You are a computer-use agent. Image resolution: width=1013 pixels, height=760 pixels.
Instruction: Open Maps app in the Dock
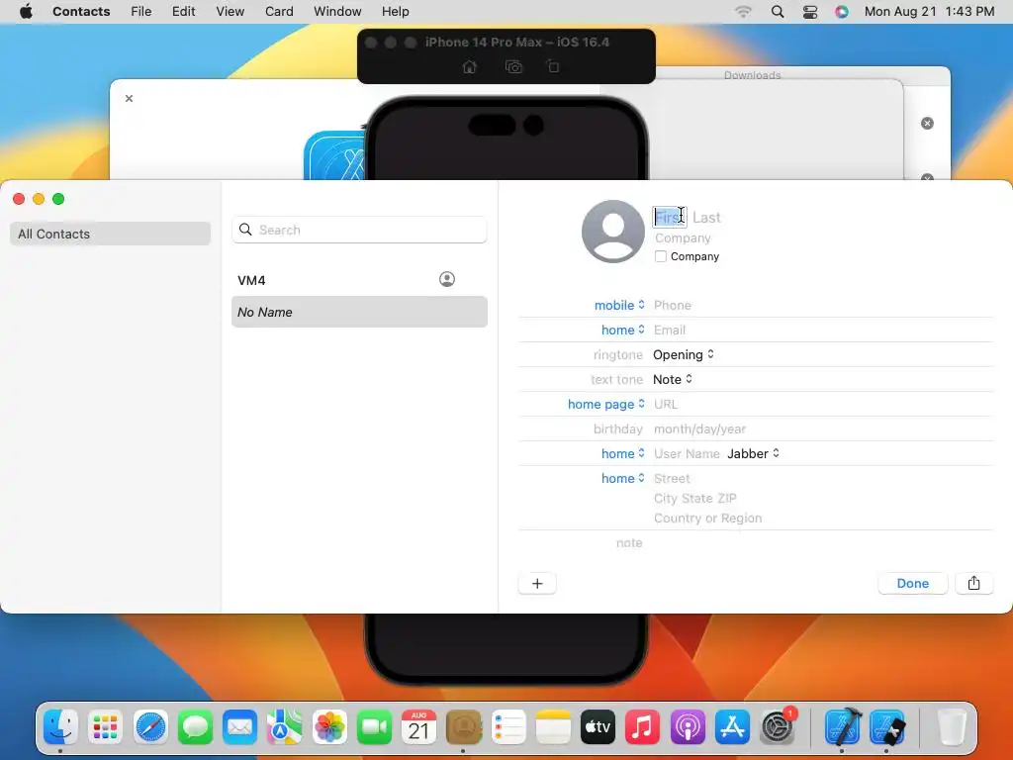click(284, 727)
